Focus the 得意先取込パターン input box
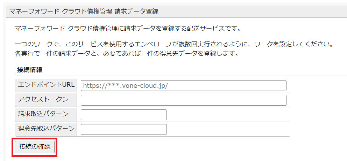The width and height of the screenshot is (347, 161). (123, 130)
